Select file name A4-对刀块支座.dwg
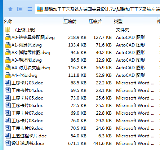Screen dimensions: 160x150 [x=31, y=68]
